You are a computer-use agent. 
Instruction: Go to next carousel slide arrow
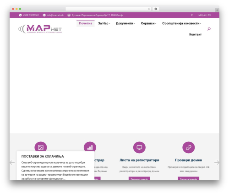[x=217, y=162]
